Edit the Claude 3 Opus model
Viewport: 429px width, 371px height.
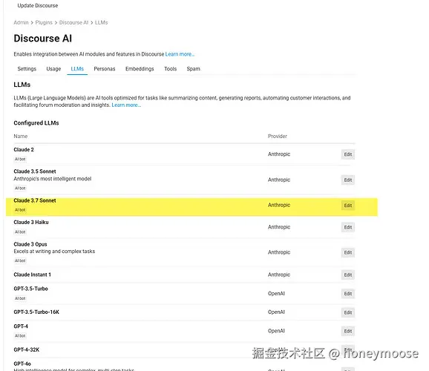(x=348, y=252)
